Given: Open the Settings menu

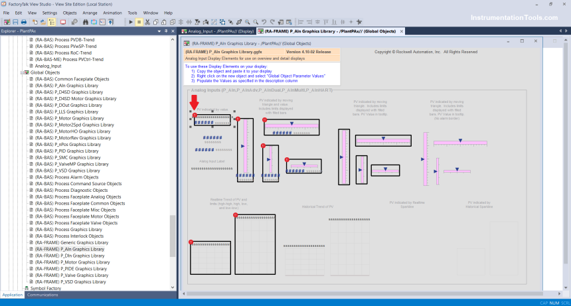Looking at the screenshot, I should tap(50, 13).
